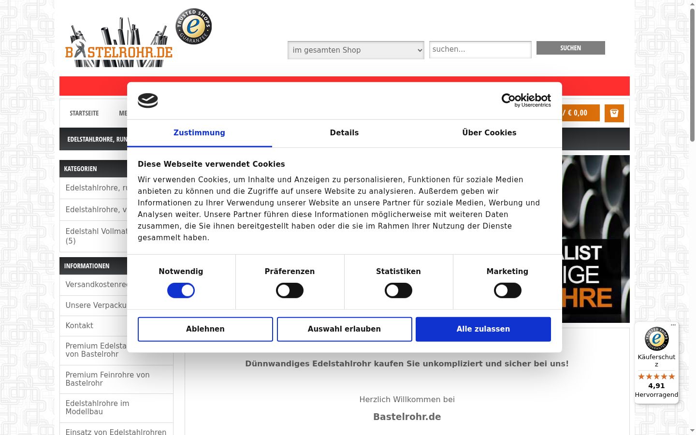Enable the Marketing cookie switch
Screen dimensions: 696x435
(507, 290)
